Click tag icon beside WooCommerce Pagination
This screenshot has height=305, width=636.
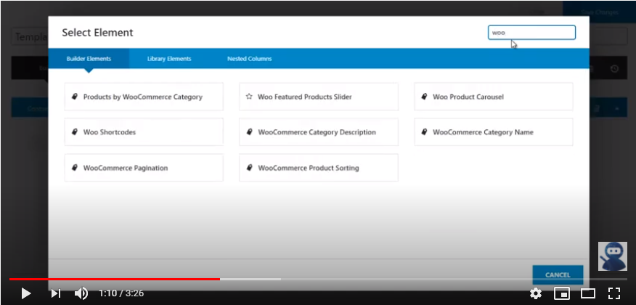pyautogui.click(x=75, y=168)
